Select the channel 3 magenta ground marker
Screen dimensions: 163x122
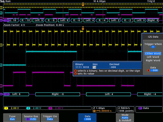point(1,86)
